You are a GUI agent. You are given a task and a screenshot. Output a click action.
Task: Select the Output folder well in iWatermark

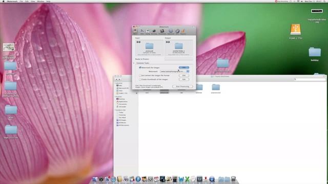coord(178,48)
